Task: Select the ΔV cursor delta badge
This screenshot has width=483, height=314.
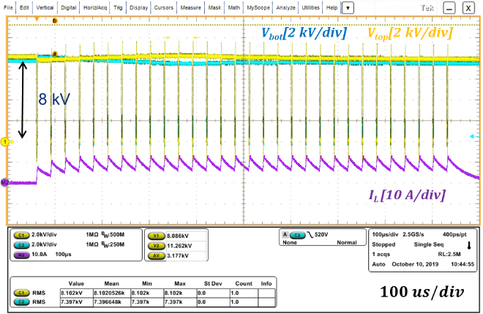Action: click(x=155, y=255)
